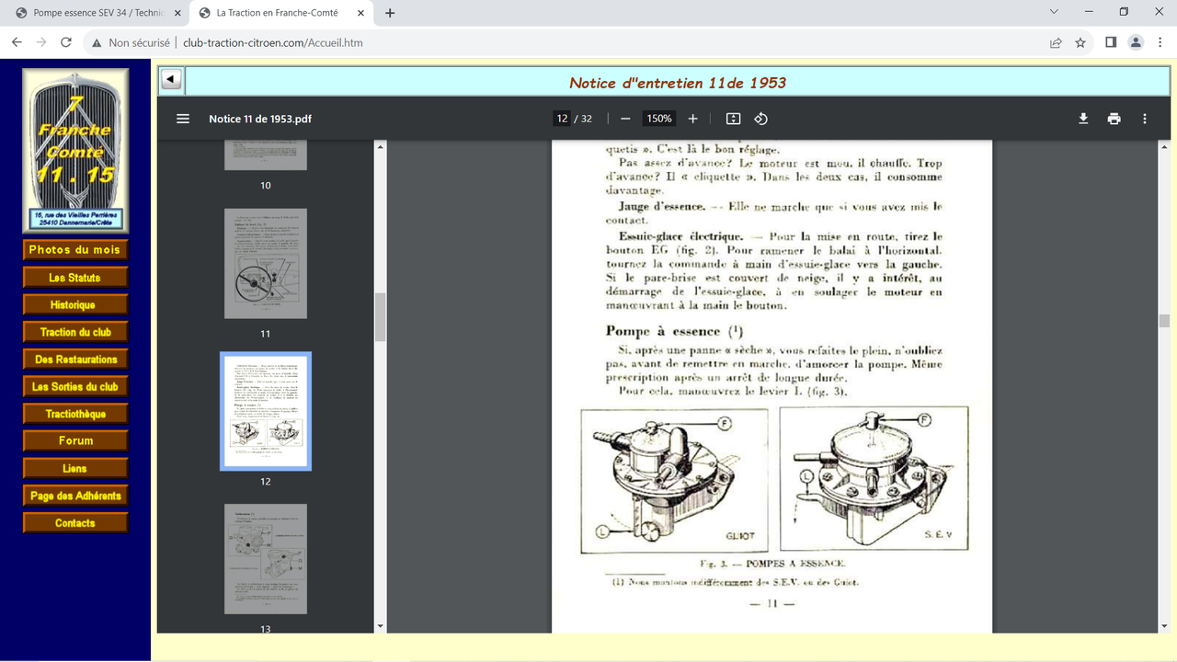Screen dimensions: 1177x662
Task: Open Page des Adhérents
Action: [75, 496]
